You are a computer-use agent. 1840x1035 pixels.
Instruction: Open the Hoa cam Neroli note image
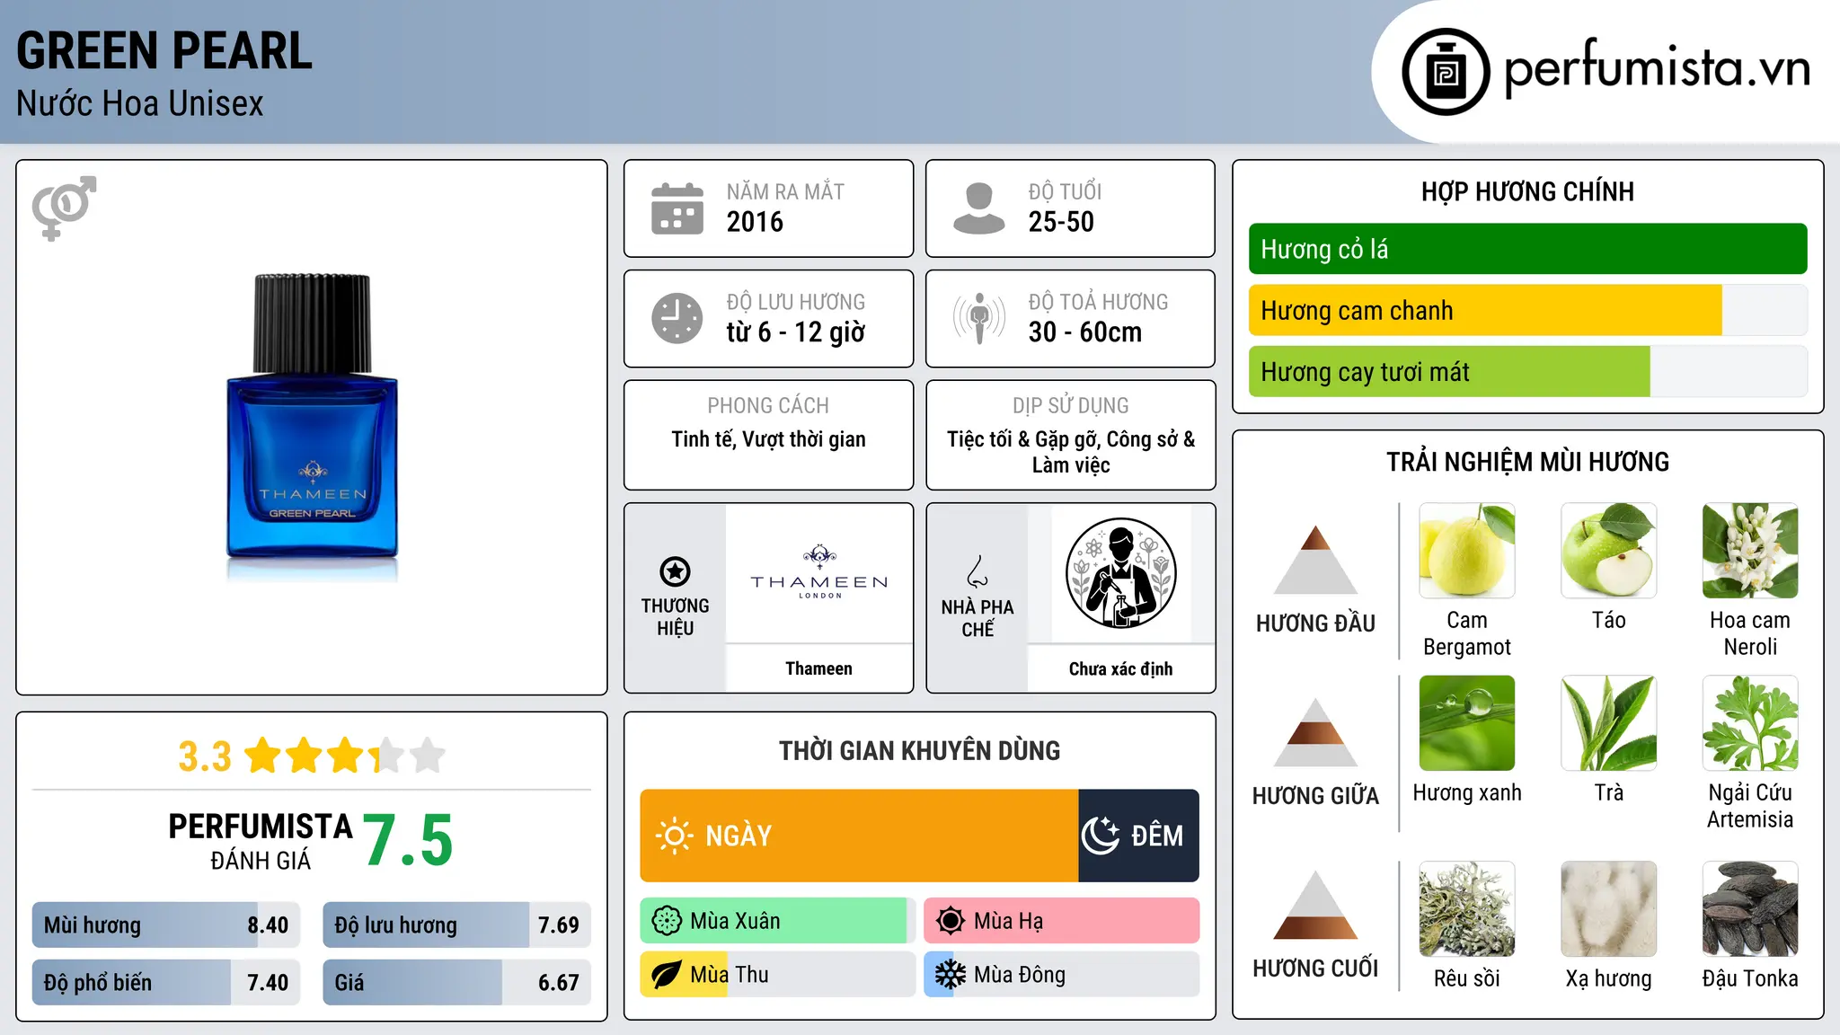[1750, 551]
